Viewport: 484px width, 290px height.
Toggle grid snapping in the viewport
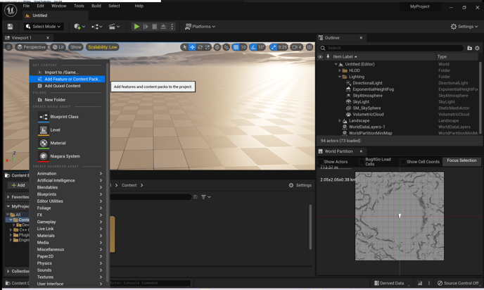[x=236, y=47]
